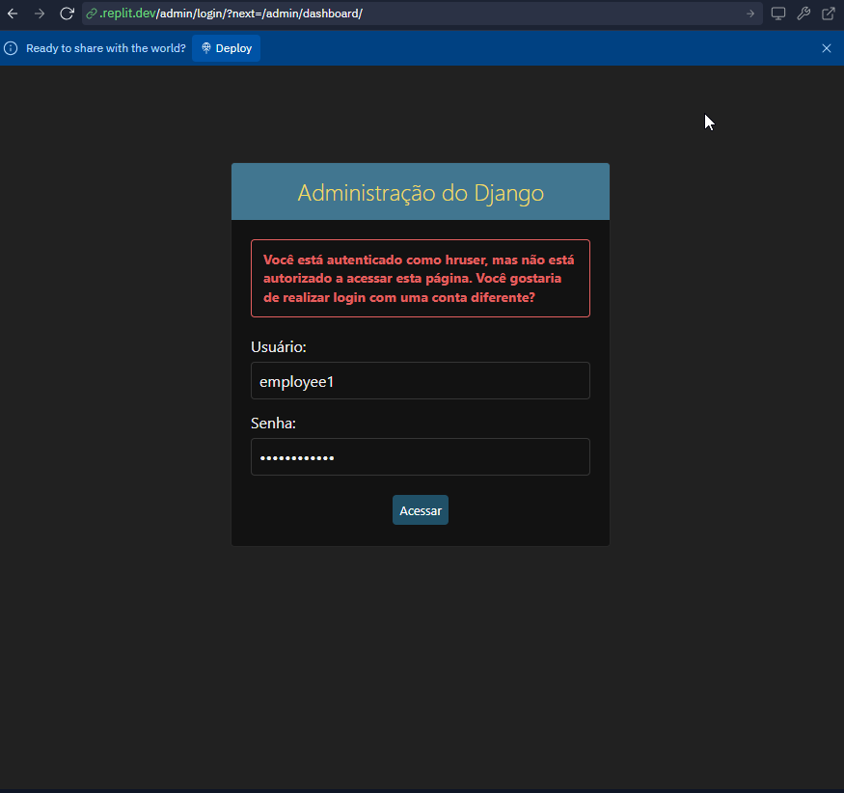The image size is (844, 793).
Task: Open the page in a new tab
Action: click(x=829, y=14)
